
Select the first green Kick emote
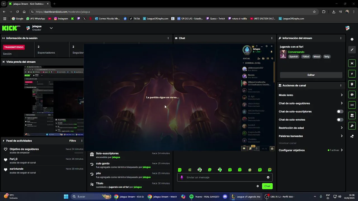click(x=180, y=170)
